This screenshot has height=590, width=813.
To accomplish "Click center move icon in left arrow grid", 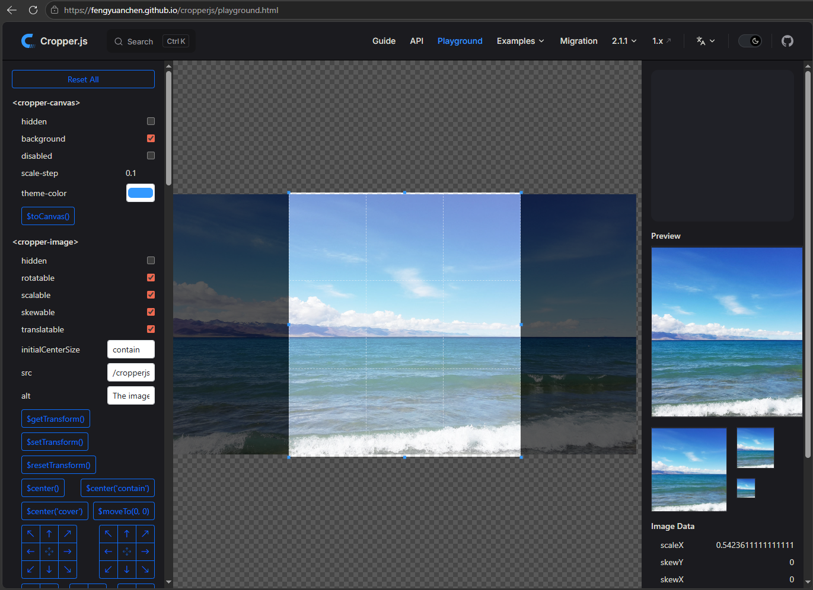I will point(49,551).
